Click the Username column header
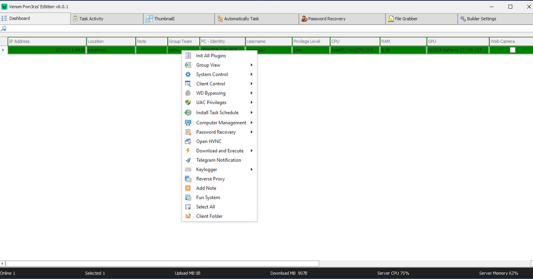533x279 pixels. click(269, 41)
